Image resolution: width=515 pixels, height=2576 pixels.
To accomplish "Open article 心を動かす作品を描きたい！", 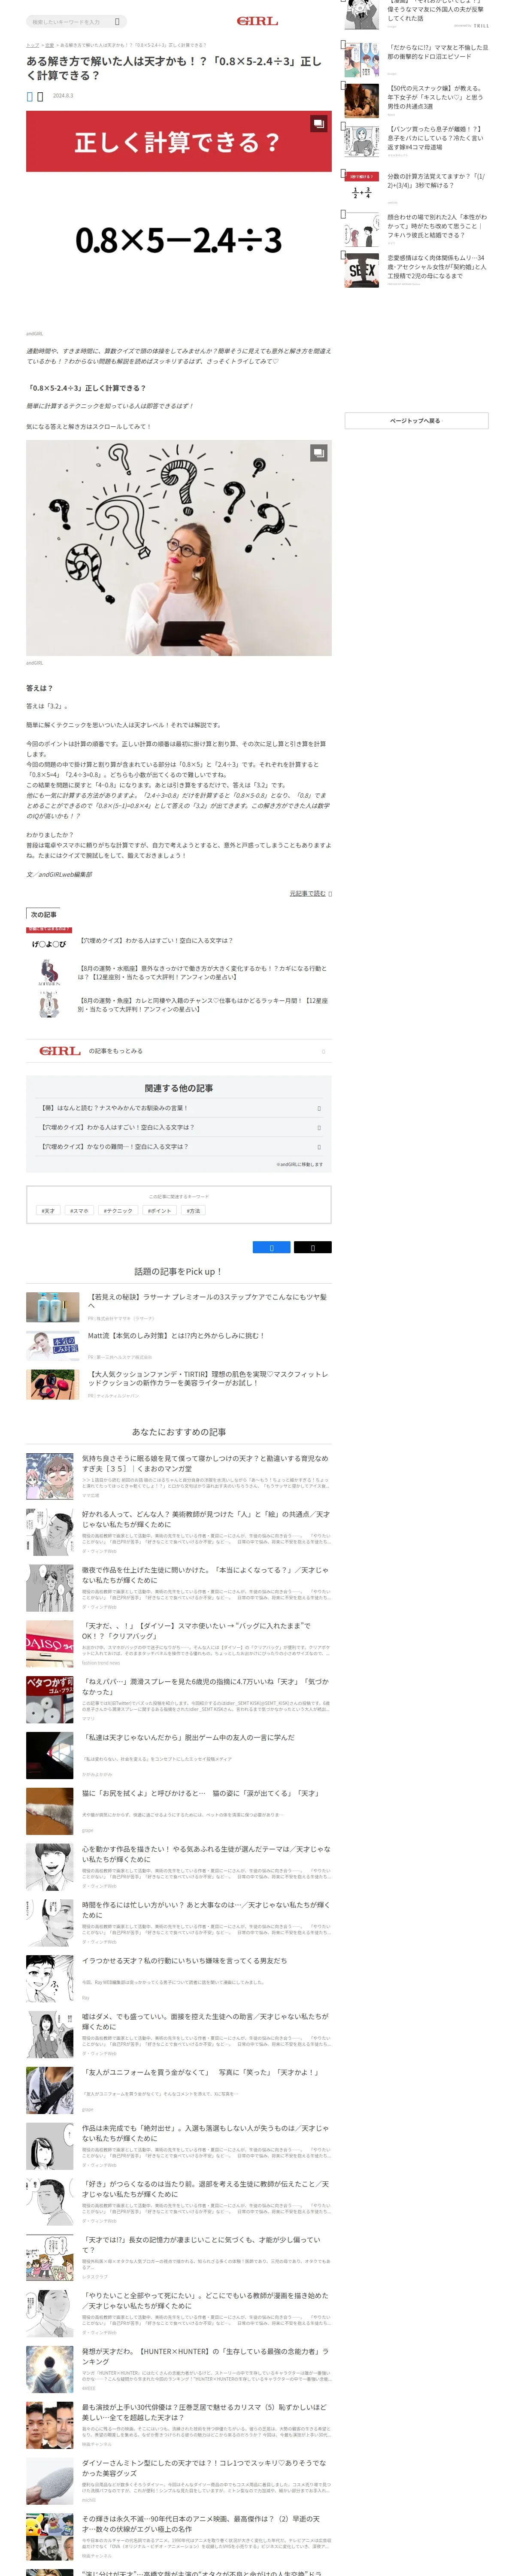I will (205, 1854).
